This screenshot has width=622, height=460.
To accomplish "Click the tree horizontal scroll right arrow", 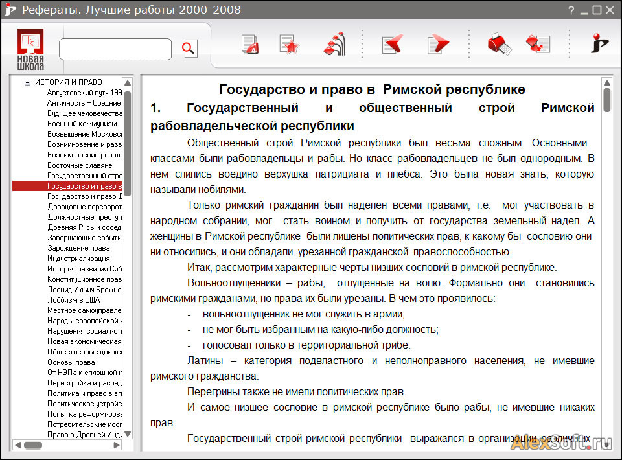I will [117, 445].
